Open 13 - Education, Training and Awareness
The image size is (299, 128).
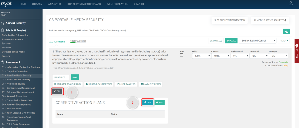coord(16,118)
